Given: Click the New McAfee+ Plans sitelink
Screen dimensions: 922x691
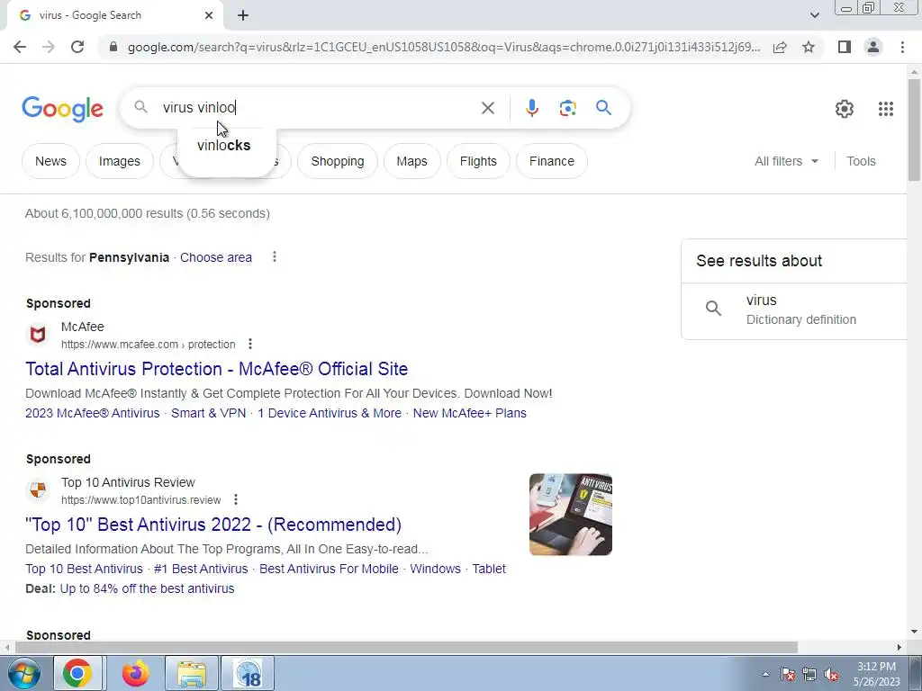Looking at the screenshot, I should [469, 413].
